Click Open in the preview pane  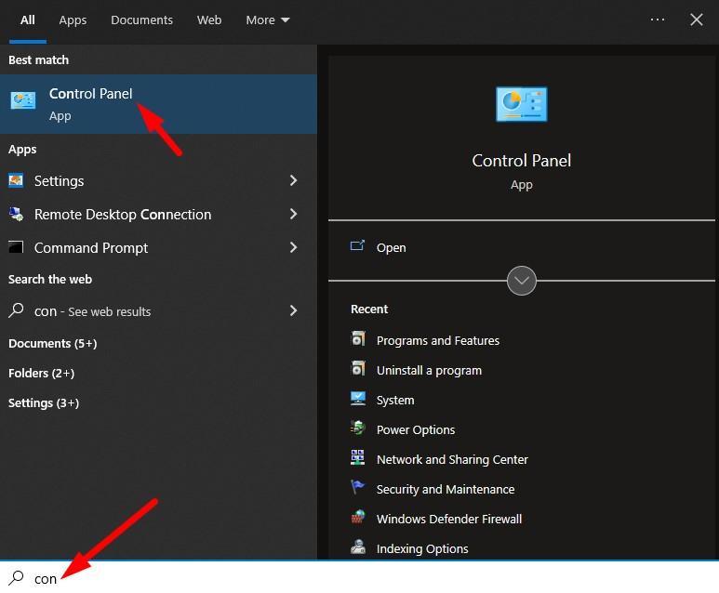[x=391, y=247]
